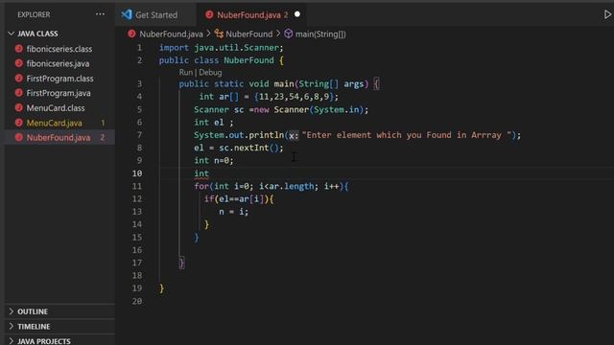Click the VS Code icon on Get Started tab
This screenshot has height=345, width=614.
[x=127, y=14]
